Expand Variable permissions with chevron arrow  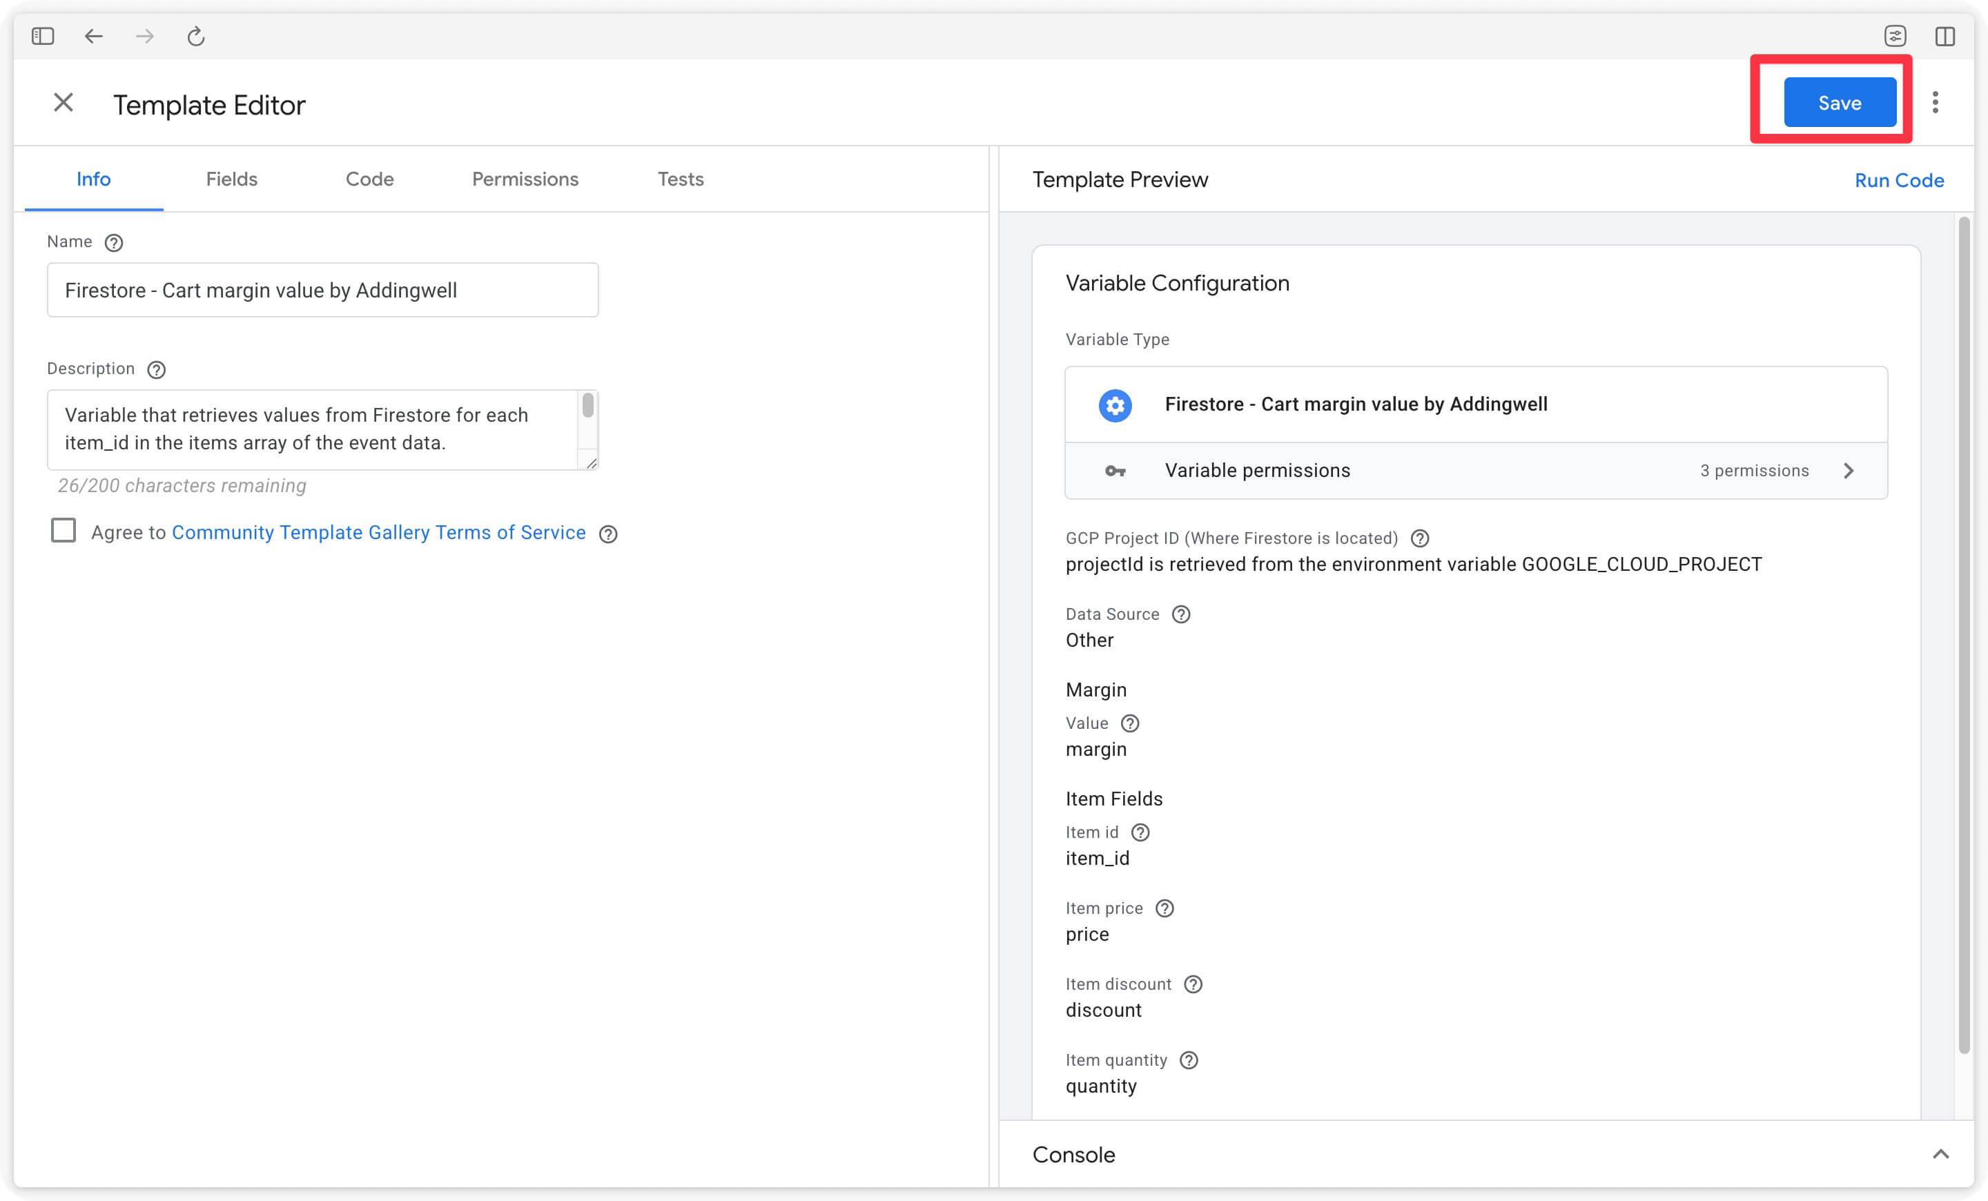[x=1849, y=471]
